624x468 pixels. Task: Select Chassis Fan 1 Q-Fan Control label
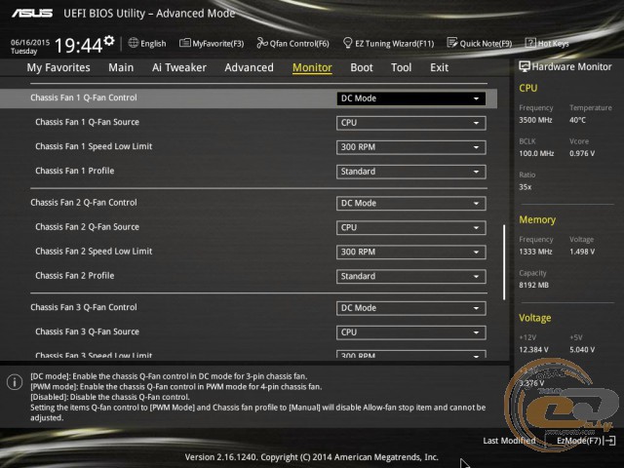pos(84,97)
